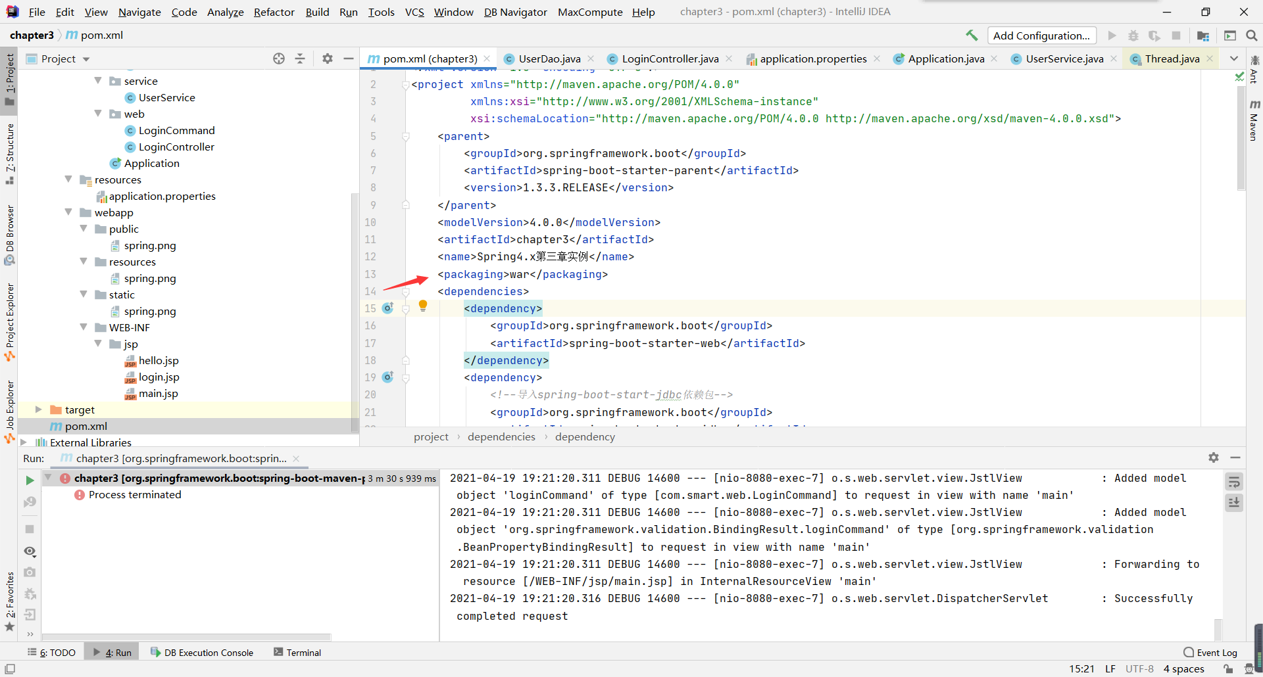Click the yellow intention bulb icon
Image resolution: width=1263 pixels, height=677 pixels.
tap(423, 306)
